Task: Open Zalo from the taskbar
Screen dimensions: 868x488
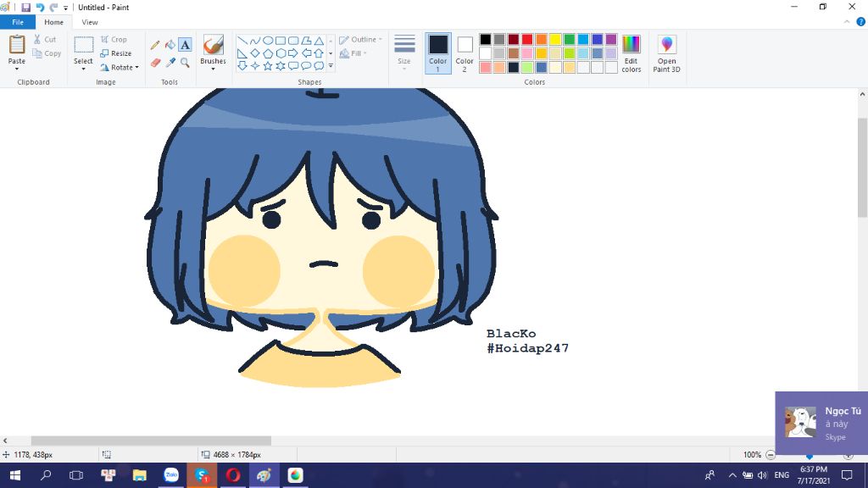Action: coord(171,475)
